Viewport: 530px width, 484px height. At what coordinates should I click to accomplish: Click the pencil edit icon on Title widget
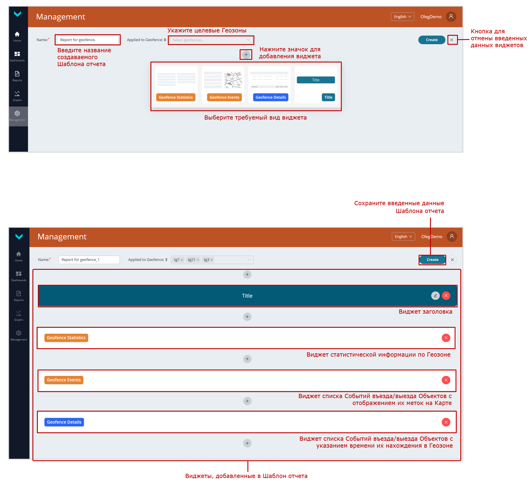(435, 296)
